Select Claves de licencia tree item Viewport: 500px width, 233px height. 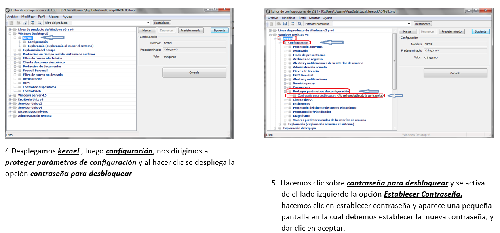pyautogui.click(x=306, y=71)
